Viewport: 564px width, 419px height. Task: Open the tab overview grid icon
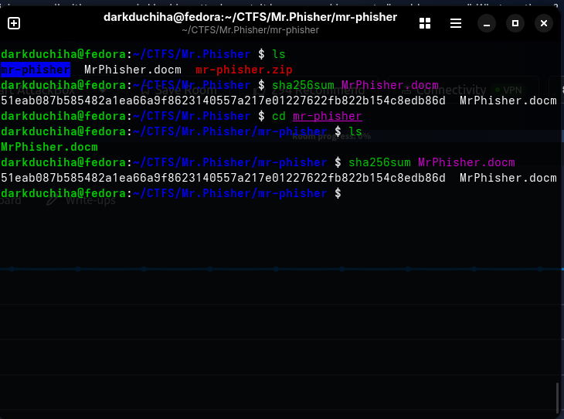(425, 23)
